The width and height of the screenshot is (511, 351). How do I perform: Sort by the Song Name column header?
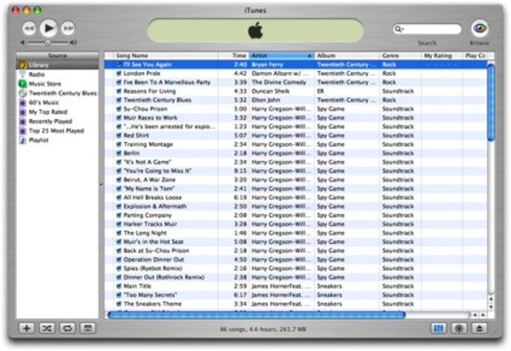(x=165, y=56)
